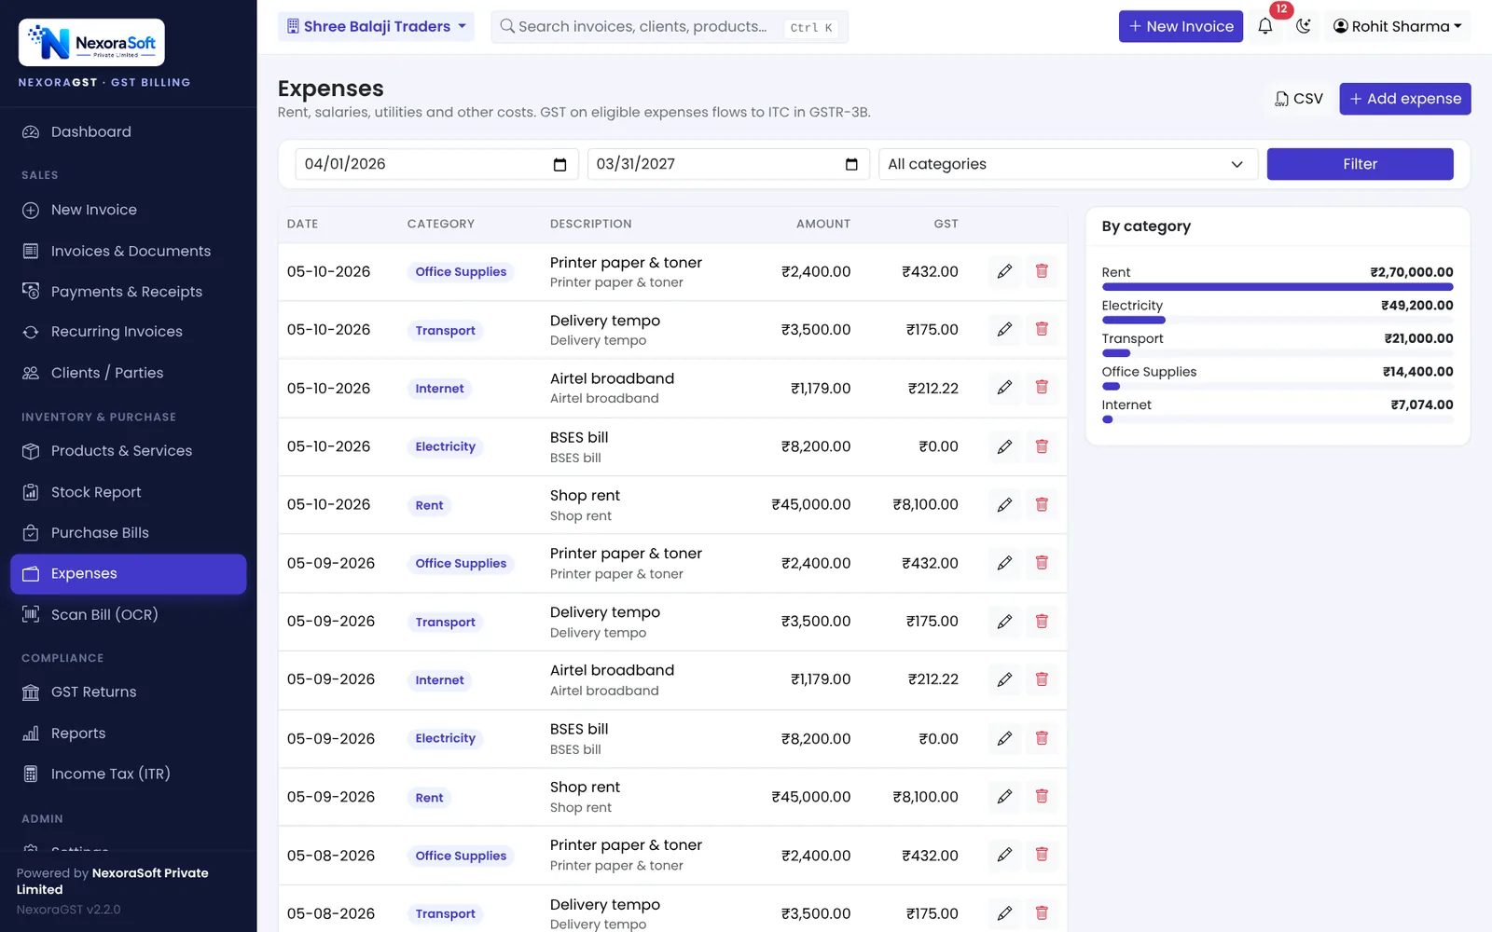This screenshot has height=932, width=1492.
Task: Click the start date field 04/01/2026
Action: [x=436, y=164]
